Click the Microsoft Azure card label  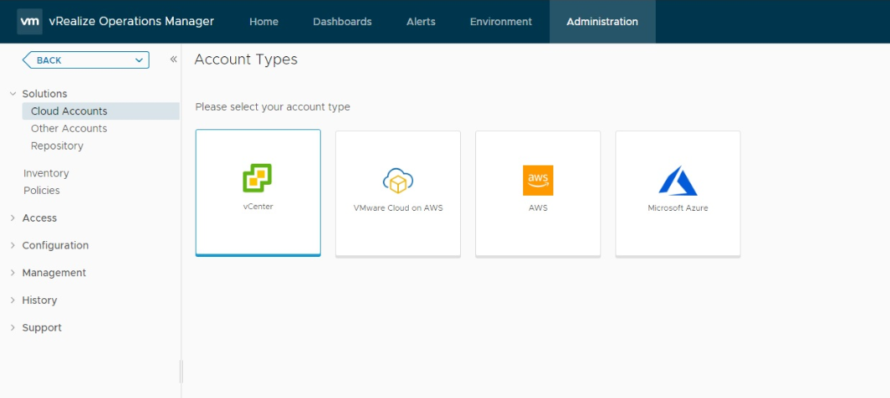(x=678, y=208)
